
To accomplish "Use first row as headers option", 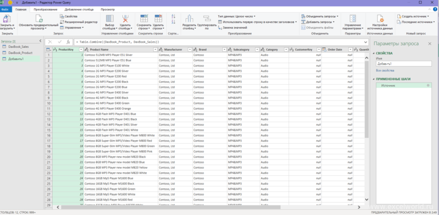I will point(258,22).
